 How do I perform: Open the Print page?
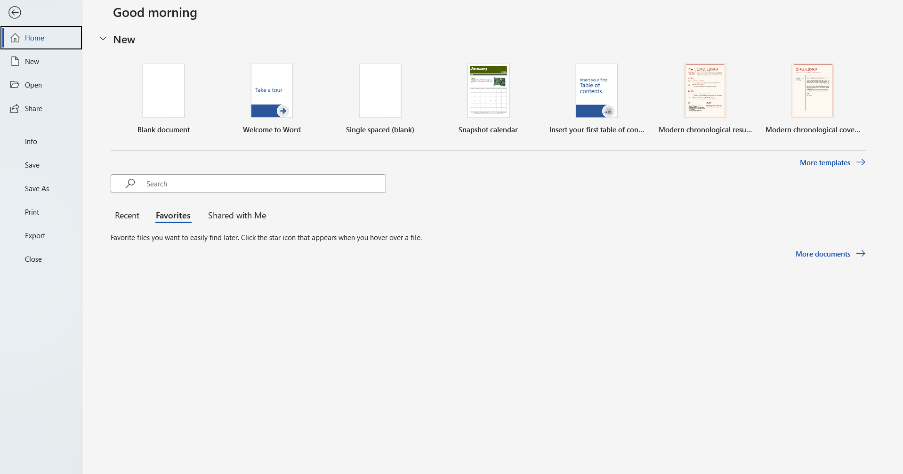click(x=41, y=212)
